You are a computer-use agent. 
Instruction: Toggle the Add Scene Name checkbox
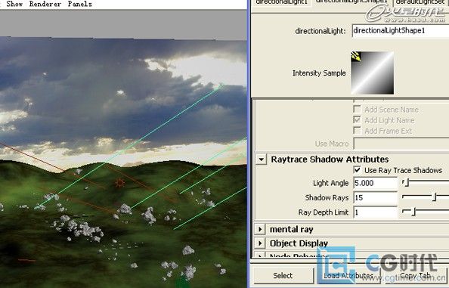point(357,110)
